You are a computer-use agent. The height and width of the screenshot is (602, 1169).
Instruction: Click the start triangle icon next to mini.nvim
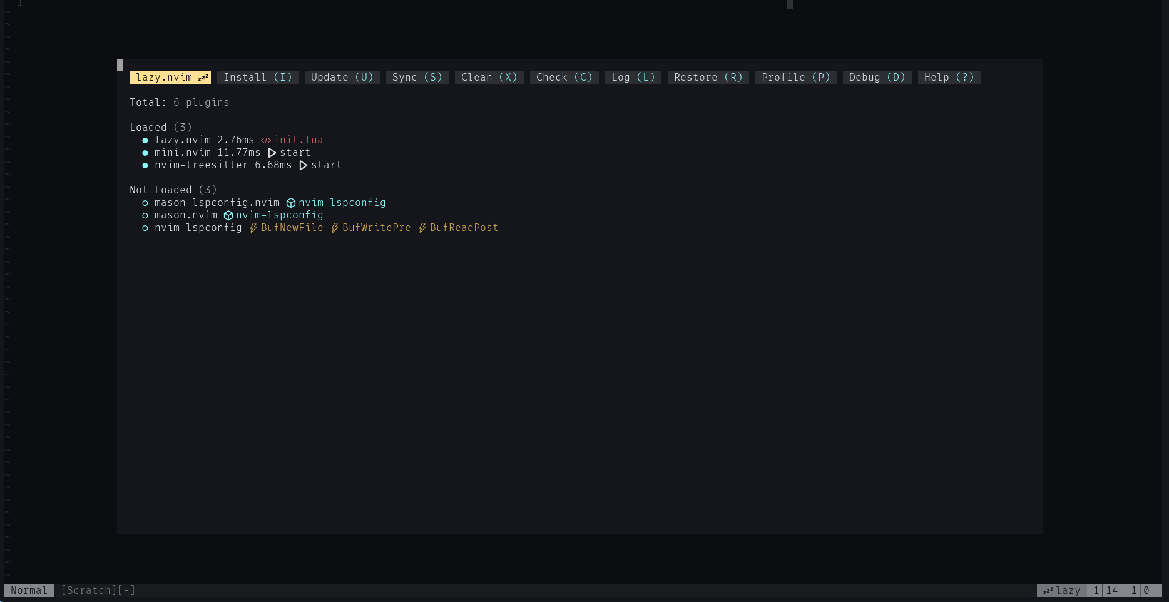tap(272, 153)
